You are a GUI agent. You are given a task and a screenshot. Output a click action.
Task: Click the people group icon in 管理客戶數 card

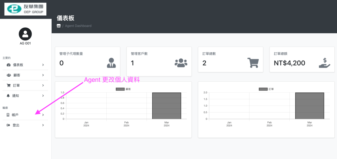[x=181, y=63]
